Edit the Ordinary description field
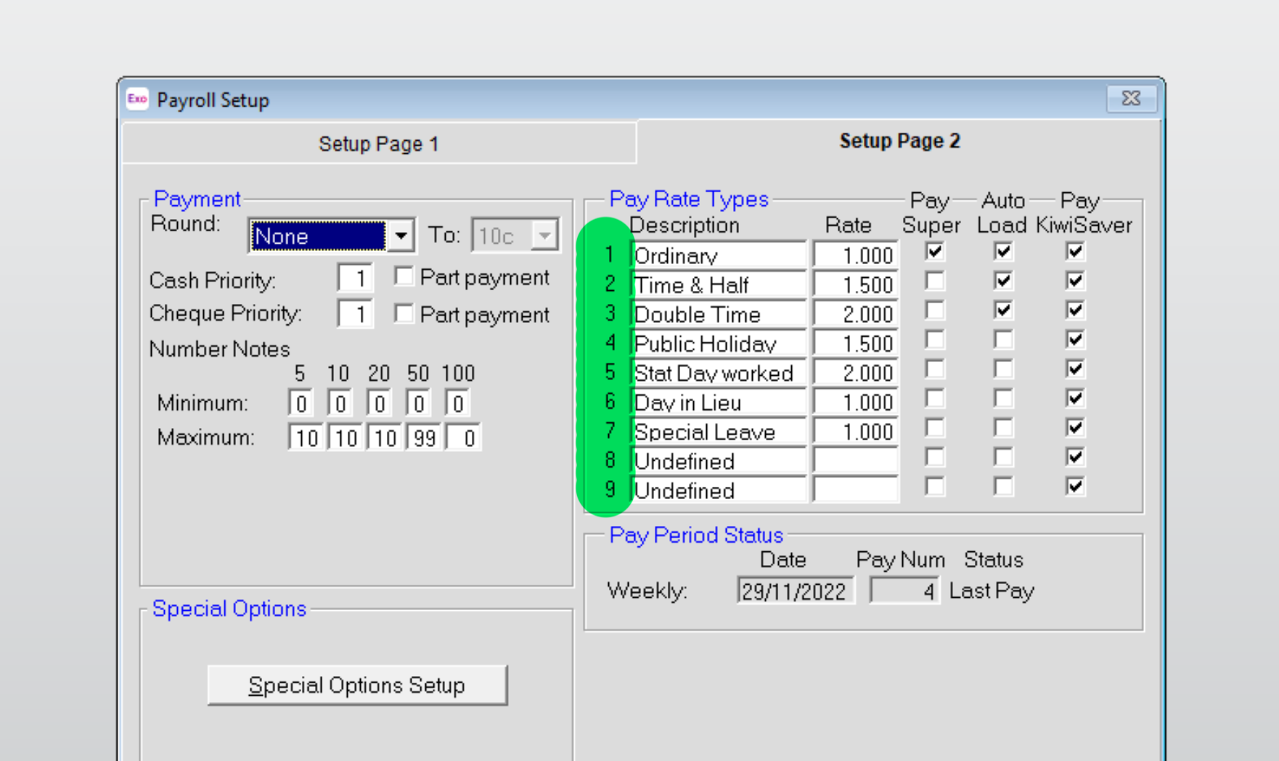Viewport: 1279px width, 761px height. pyautogui.click(x=717, y=255)
